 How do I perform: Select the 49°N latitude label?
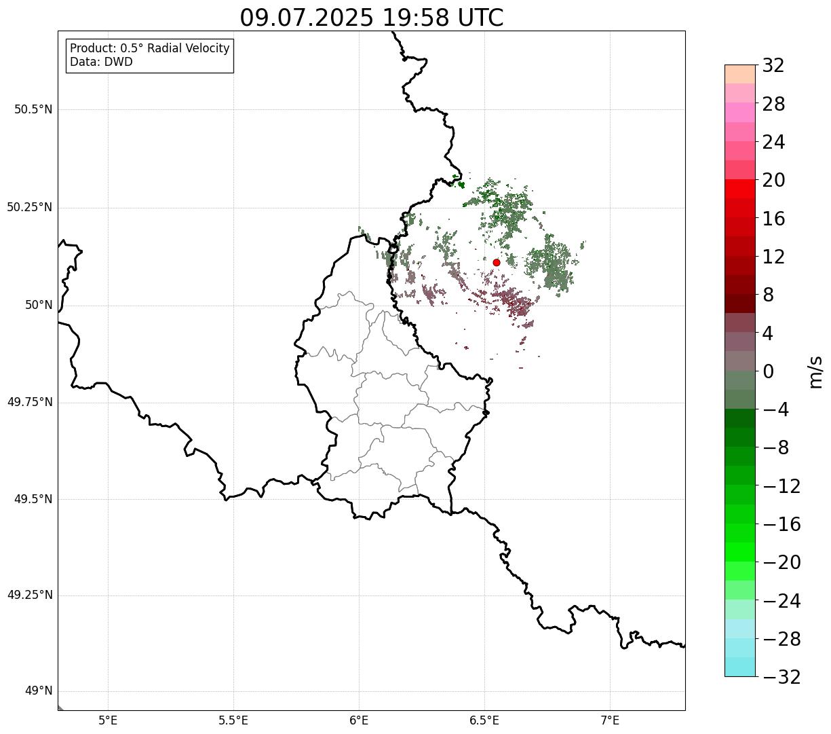click(x=39, y=691)
